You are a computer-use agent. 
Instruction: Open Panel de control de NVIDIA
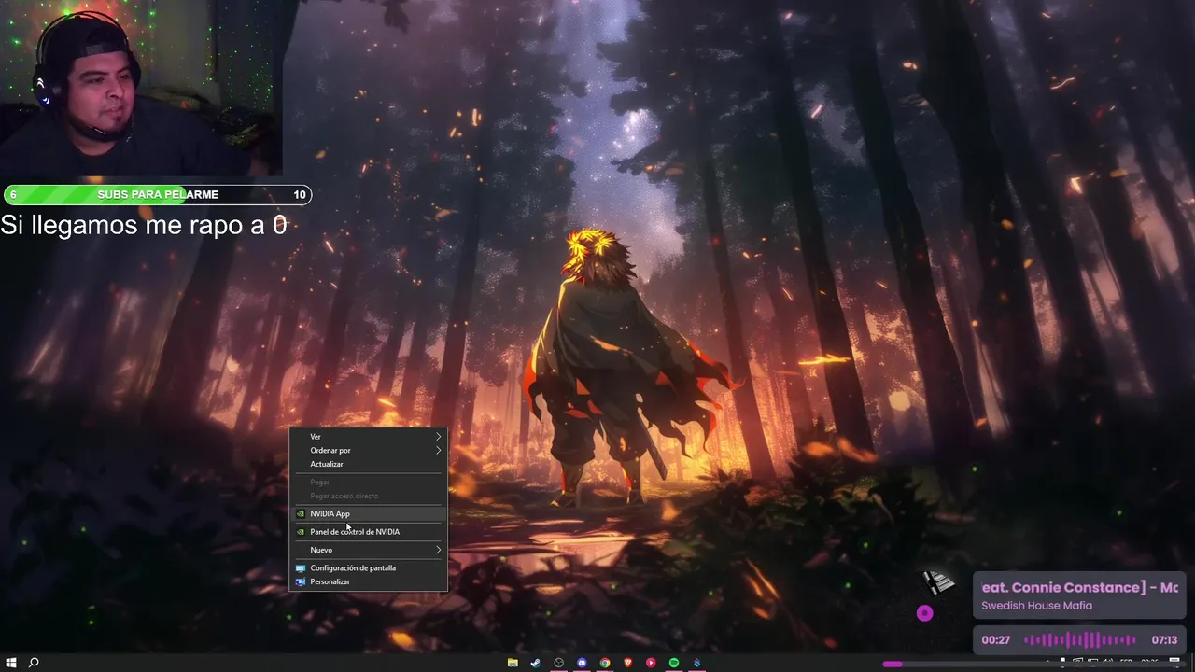click(x=368, y=532)
